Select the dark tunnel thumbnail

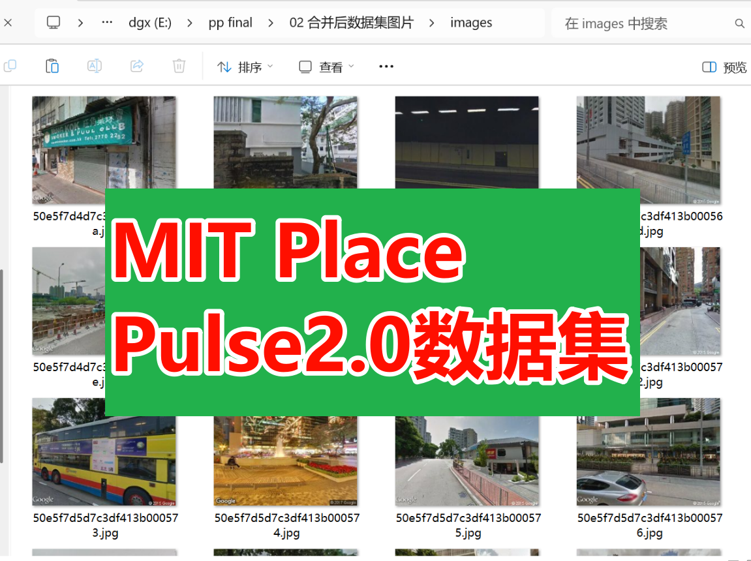click(467, 142)
